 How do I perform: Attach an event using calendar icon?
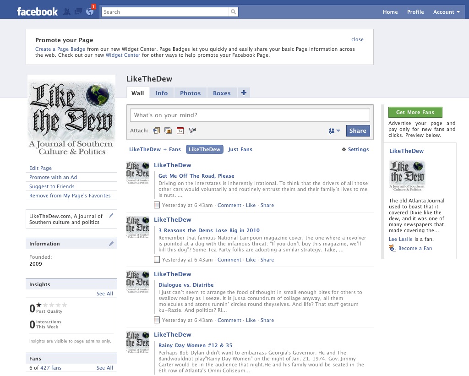tap(180, 131)
